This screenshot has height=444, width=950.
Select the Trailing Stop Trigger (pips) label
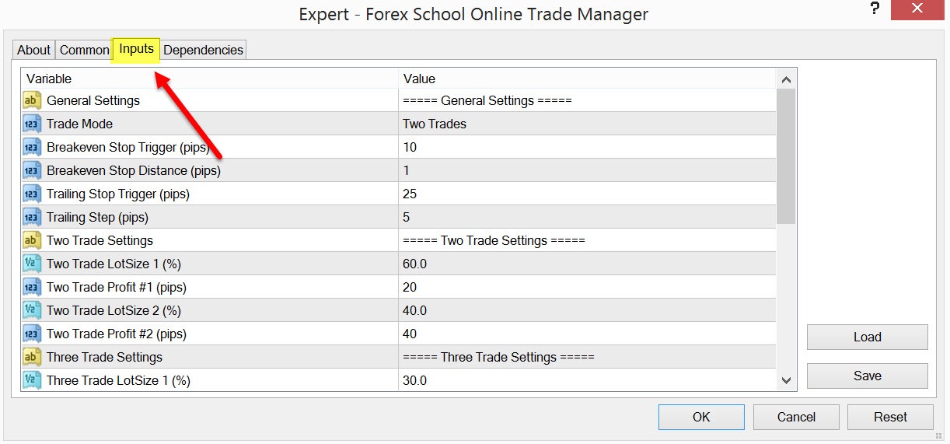tap(118, 194)
